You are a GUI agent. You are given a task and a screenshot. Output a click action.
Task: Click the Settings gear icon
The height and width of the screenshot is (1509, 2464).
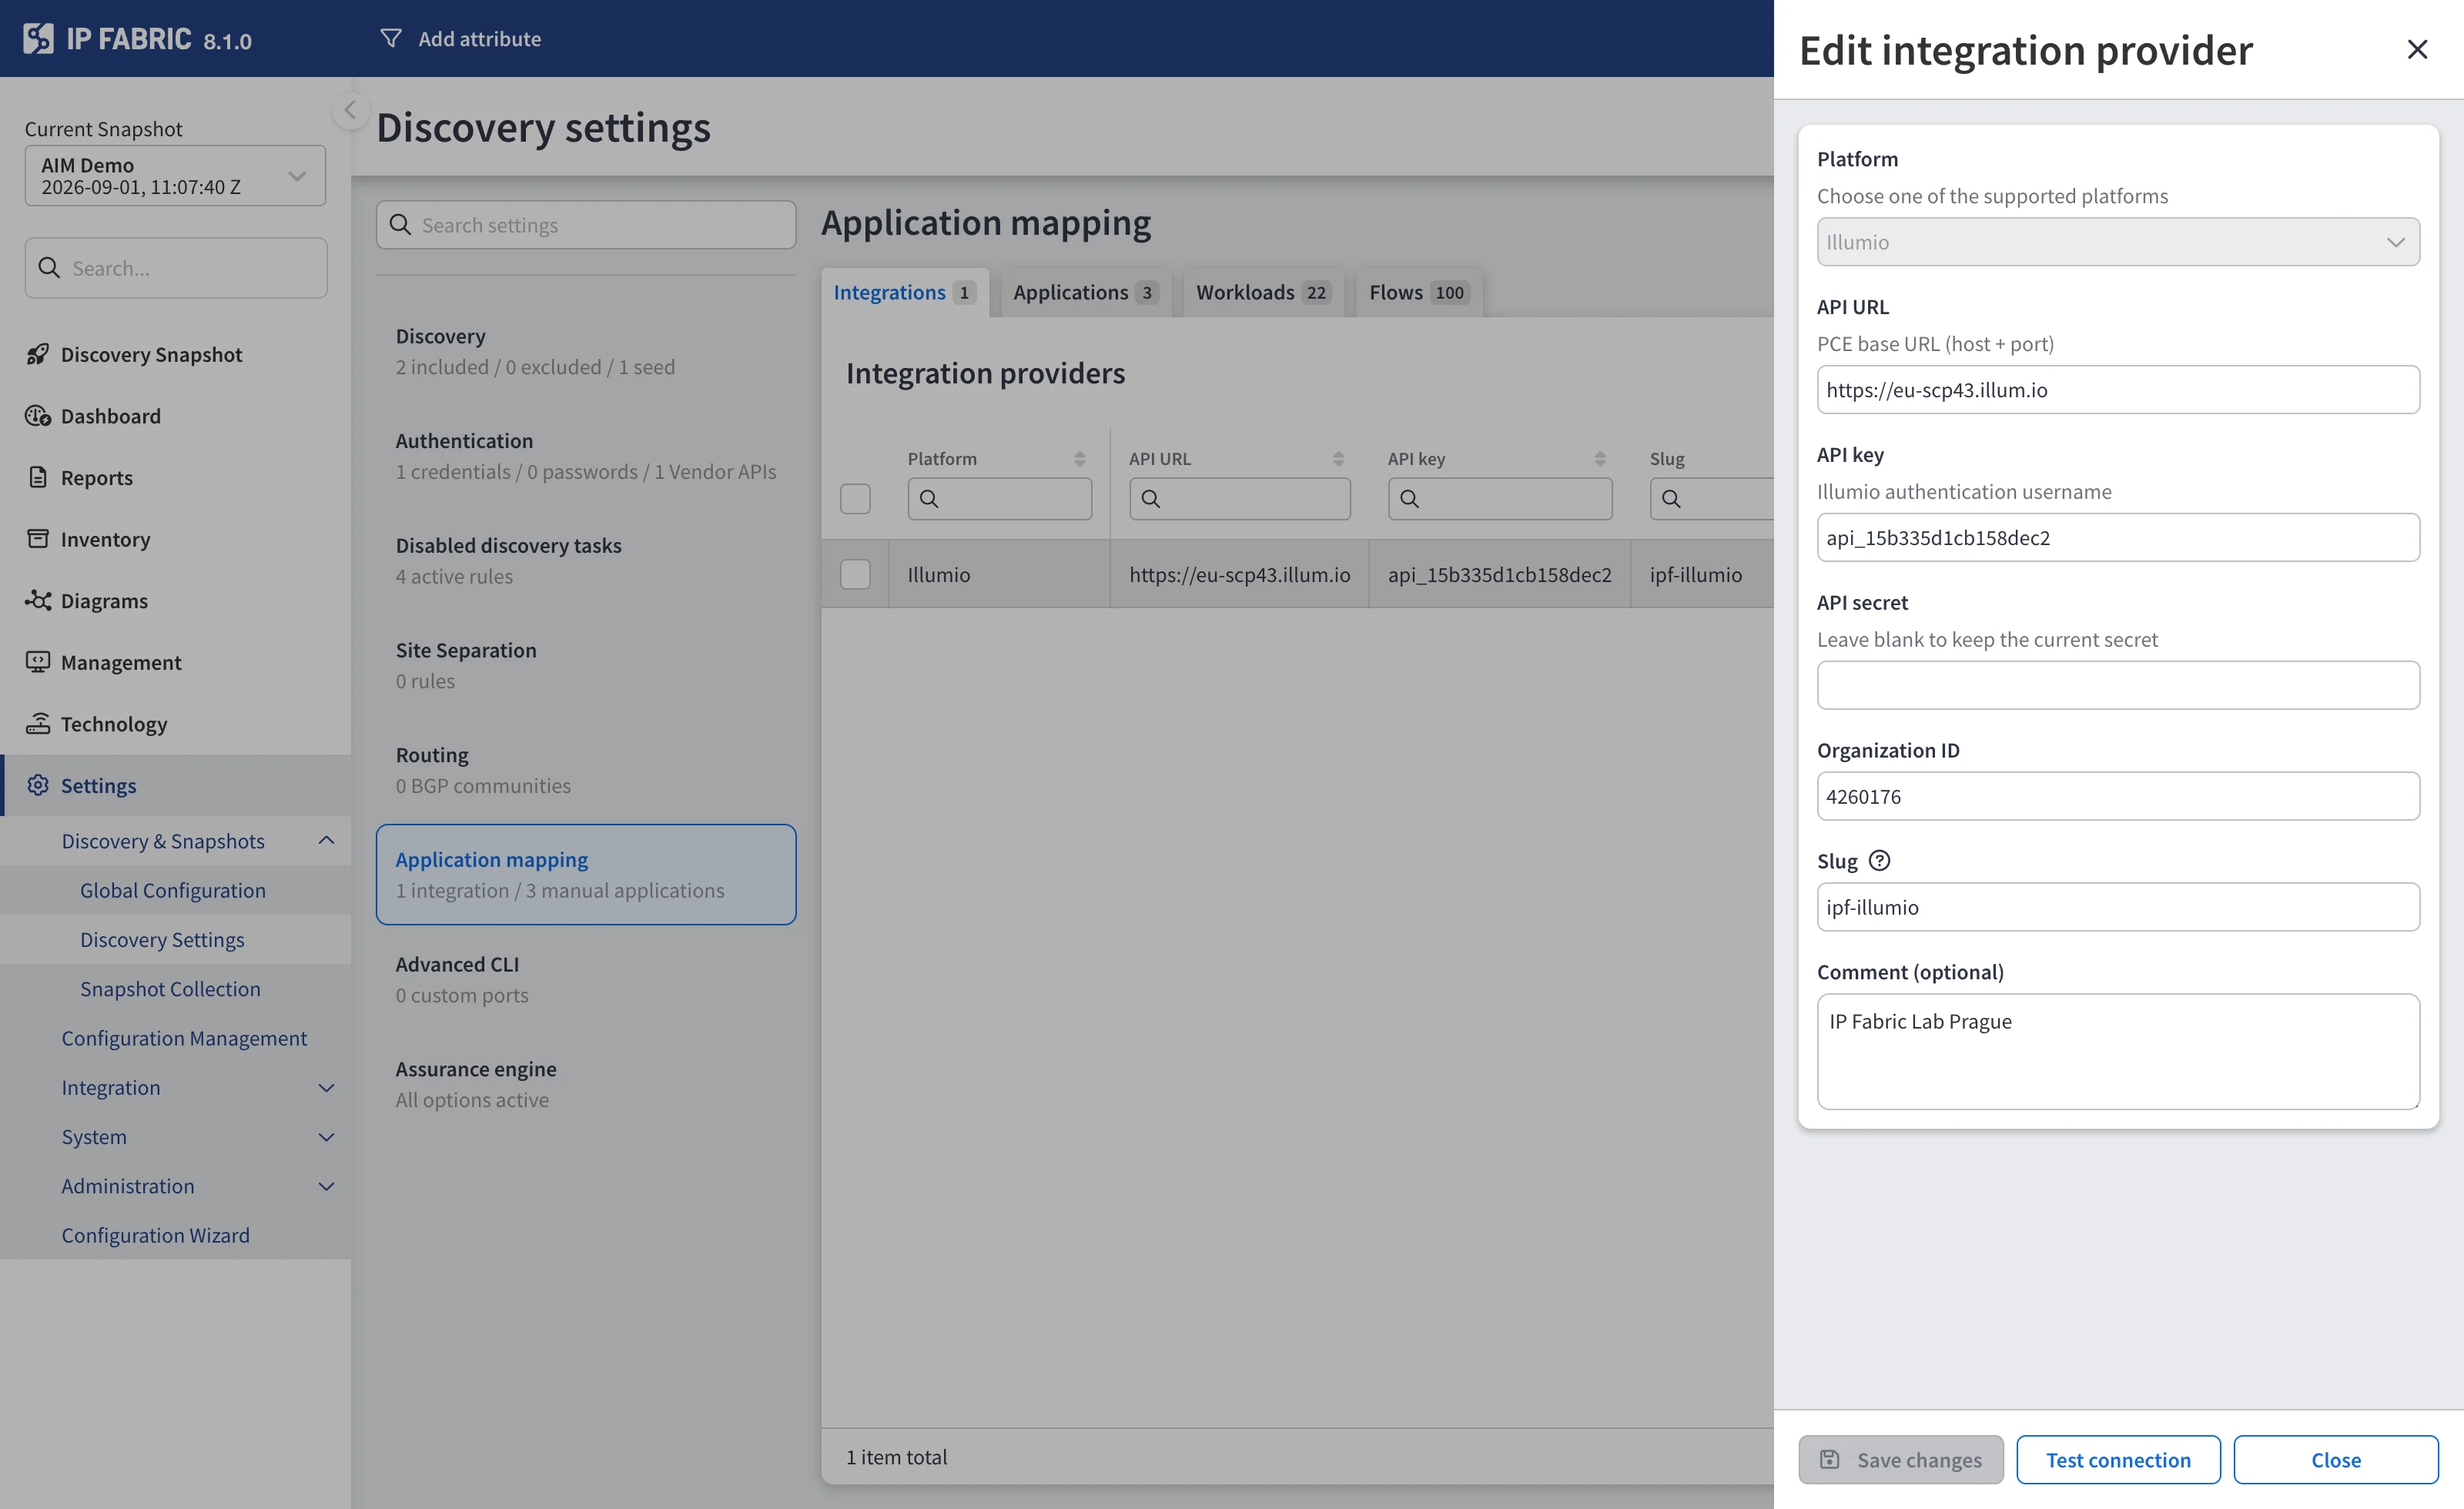click(38, 785)
